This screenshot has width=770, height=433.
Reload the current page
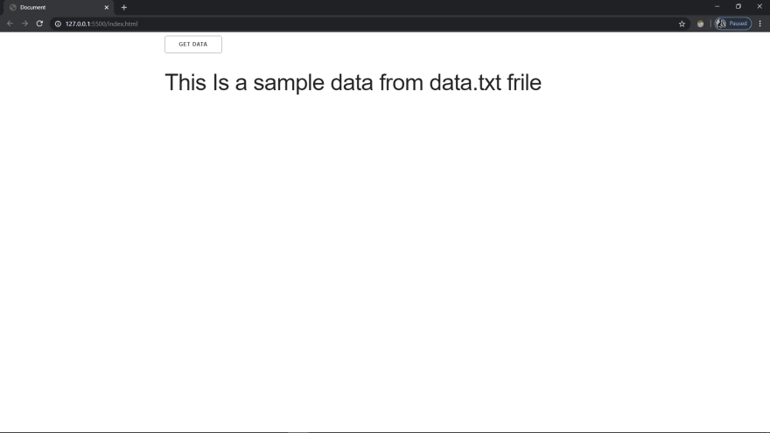[x=39, y=24]
